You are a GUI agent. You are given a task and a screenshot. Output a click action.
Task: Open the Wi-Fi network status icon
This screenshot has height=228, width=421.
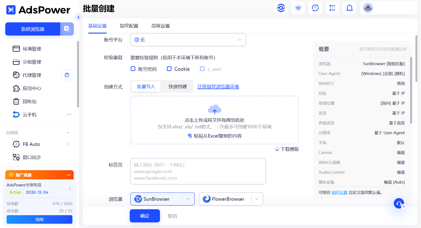(x=298, y=8)
